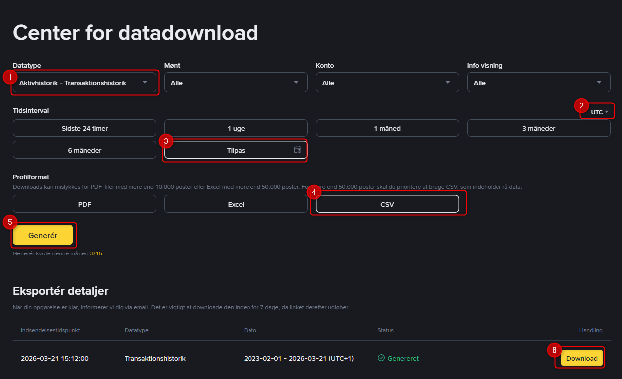Select the 6 måneder interval
This screenshot has height=379, width=622.
tap(85, 149)
